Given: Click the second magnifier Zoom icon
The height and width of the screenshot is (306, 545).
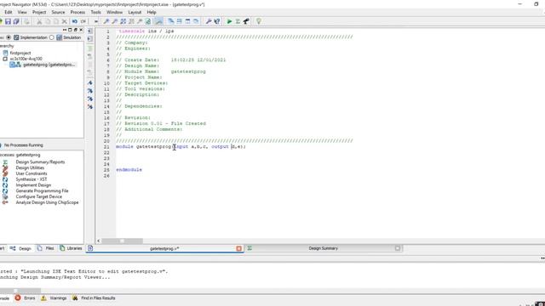Looking at the screenshot, I should [115, 21].
